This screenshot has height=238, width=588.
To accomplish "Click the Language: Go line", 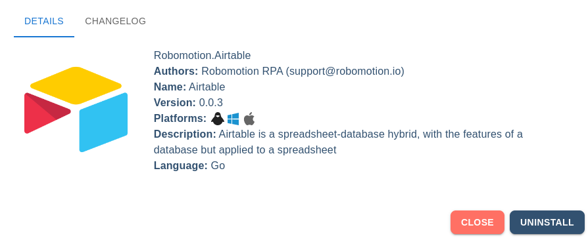I will (x=189, y=165).
